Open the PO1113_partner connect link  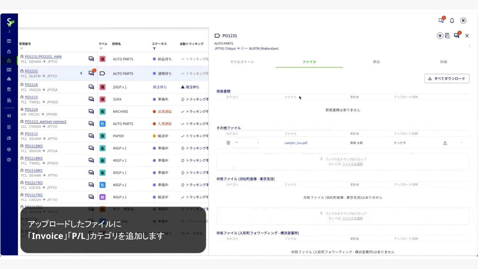(x=46, y=121)
